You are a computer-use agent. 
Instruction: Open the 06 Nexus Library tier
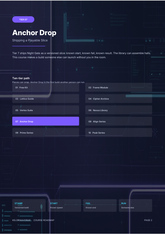[119, 110]
